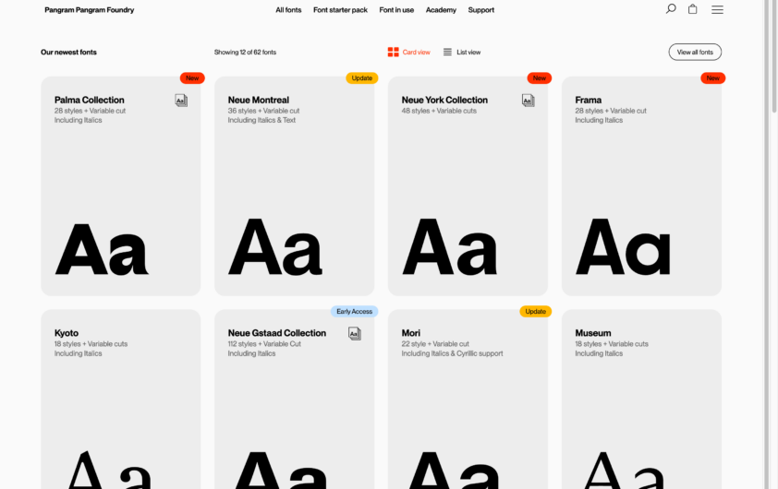Switch to Card view
Screen dimensions: 778x489
pos(408,52)
